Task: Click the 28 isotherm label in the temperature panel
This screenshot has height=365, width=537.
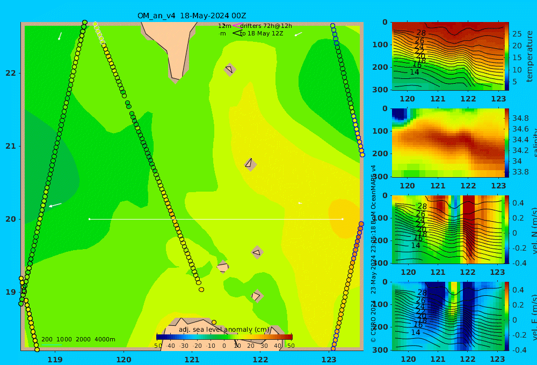Action: pos(421,33)
